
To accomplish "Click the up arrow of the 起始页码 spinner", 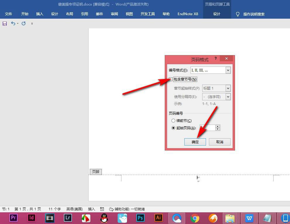I will pyautogui.click(x=217, y=126).
